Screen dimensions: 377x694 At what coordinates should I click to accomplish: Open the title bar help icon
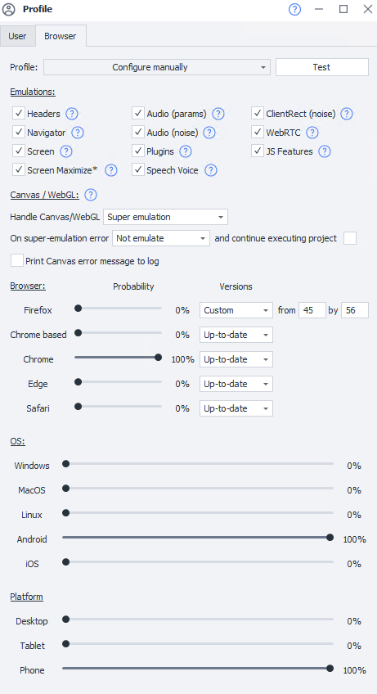294,9
